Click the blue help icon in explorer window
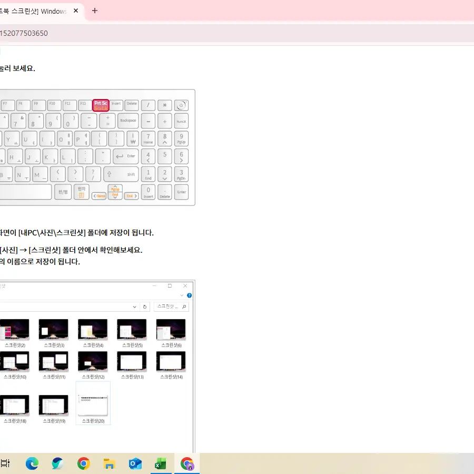The width and height of the screenshot is (474, 474). (x=189, y=295)
